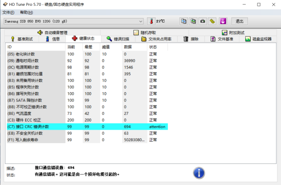Click the blue information icon at bottom

(199, 172)
